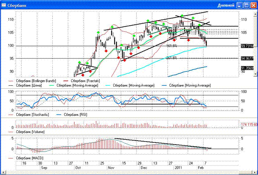Click the Nov month label on time axis
The image size is (258, 175).
click(x=111, y=168)
